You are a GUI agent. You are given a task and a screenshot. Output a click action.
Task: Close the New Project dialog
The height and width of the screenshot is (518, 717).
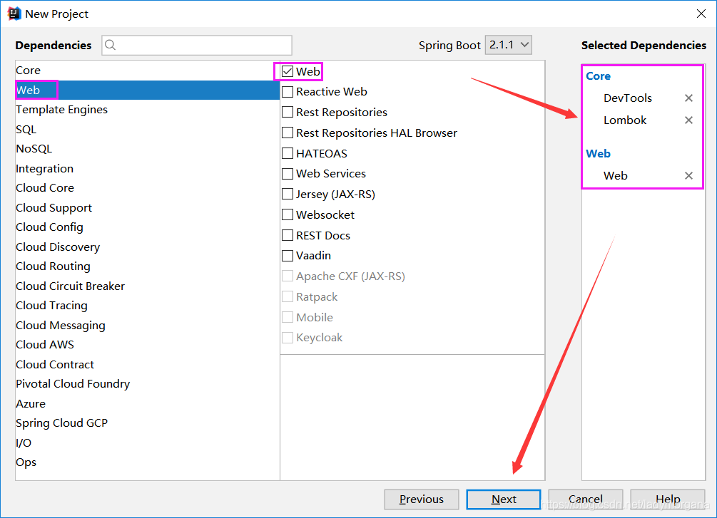[701, 14]
